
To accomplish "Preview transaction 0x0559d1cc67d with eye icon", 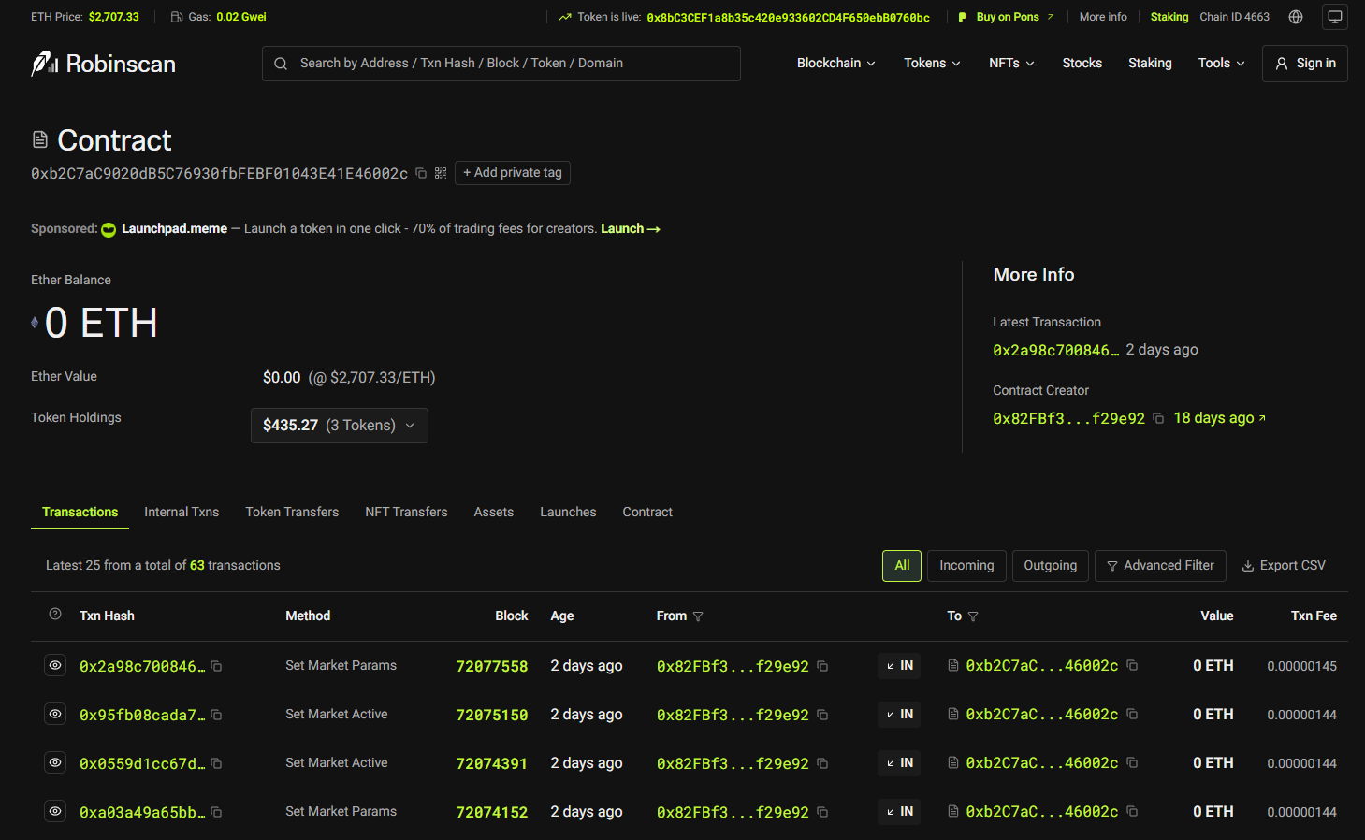I will [x=55, y=762].
